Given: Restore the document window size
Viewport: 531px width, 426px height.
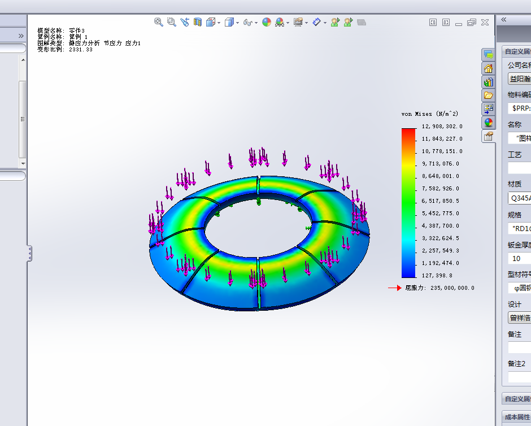Looking at the screenshot, I should pos(471,23).
